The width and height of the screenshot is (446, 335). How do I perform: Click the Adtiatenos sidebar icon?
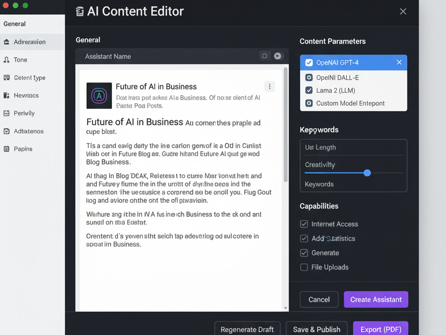tap(6, 131)
